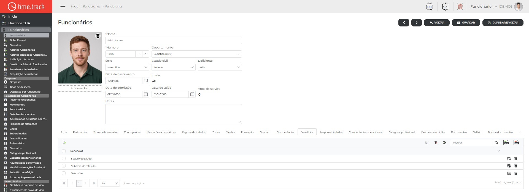Export benefits to XLSX

click(506, 142)
